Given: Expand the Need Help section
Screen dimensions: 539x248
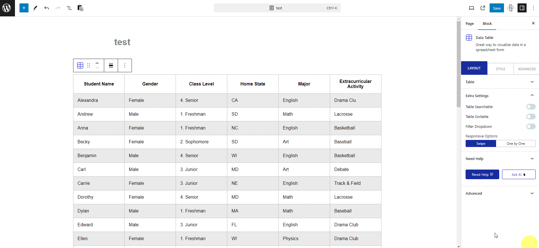Looking at the screenshot, I should click(500, 159).
